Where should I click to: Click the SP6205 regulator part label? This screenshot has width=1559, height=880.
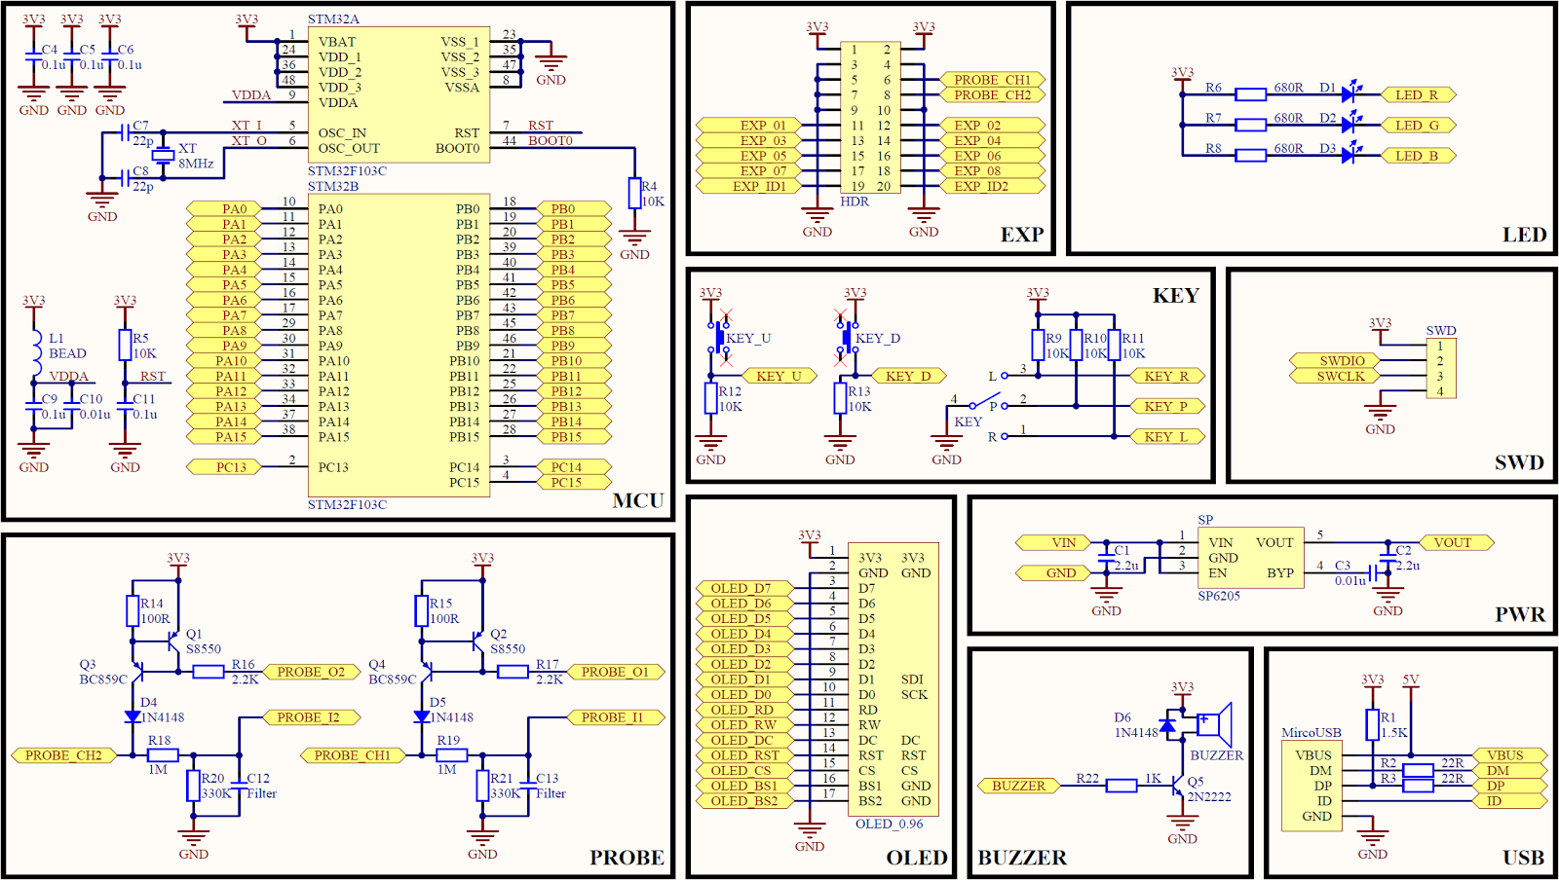click(1219, 595)
